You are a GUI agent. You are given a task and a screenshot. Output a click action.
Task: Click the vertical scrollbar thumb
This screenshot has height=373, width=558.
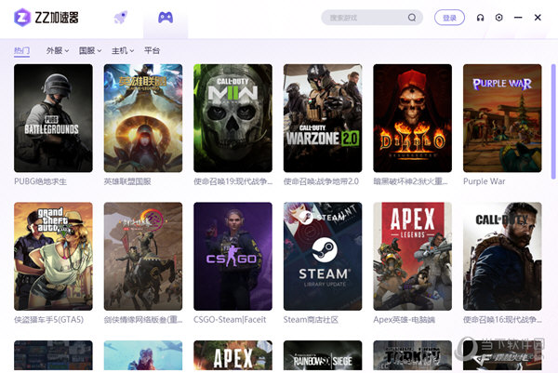click(553, 122)
